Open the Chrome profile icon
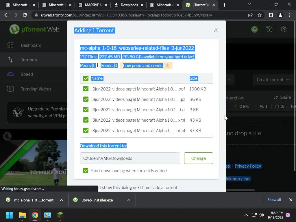Viewport: 296px width, 222px height. point(280,15)
